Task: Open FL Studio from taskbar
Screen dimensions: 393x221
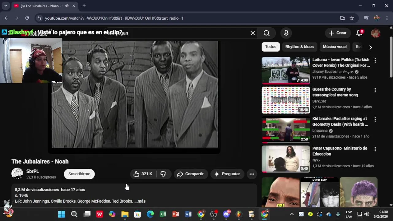Action: pos(239,214)
